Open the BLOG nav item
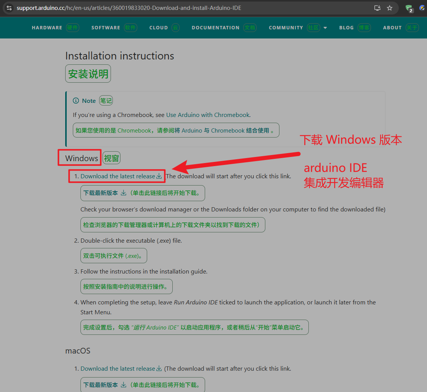The height and width of the screenshot is (392, 427). point(347,27)
